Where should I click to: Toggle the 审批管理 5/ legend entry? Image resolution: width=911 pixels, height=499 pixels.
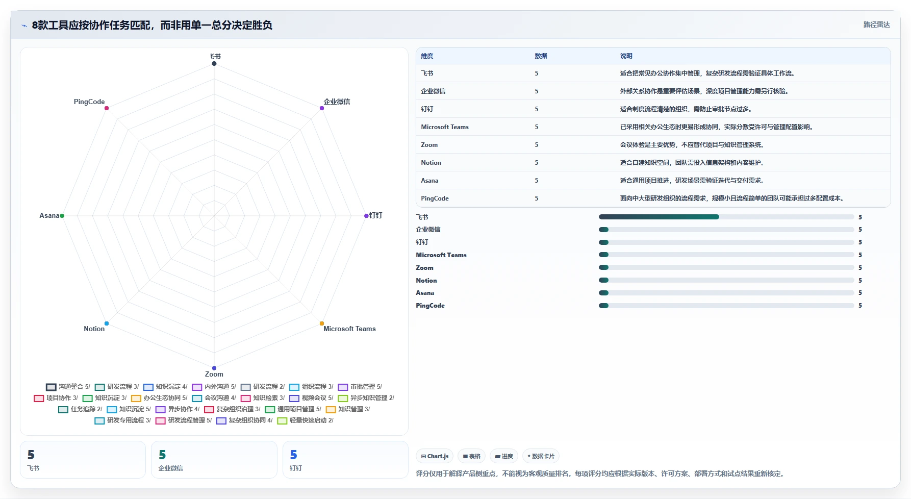click(x=360, y=387)
